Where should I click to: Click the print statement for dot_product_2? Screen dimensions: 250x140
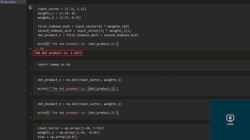78,113
